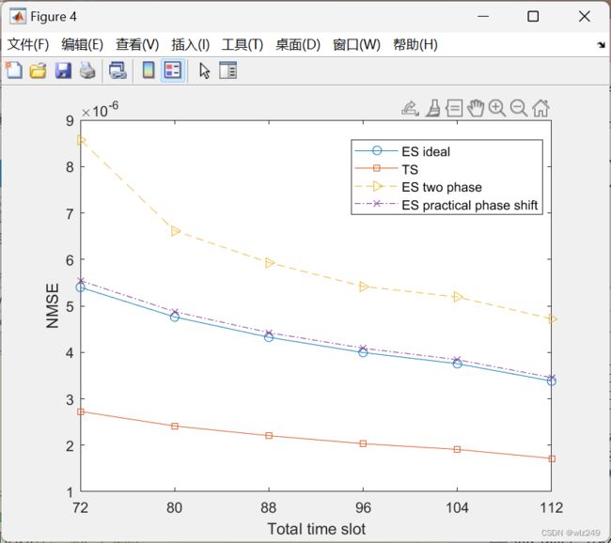
Task: Open the 查看(V) menu
Action: (x=137, y=44)
